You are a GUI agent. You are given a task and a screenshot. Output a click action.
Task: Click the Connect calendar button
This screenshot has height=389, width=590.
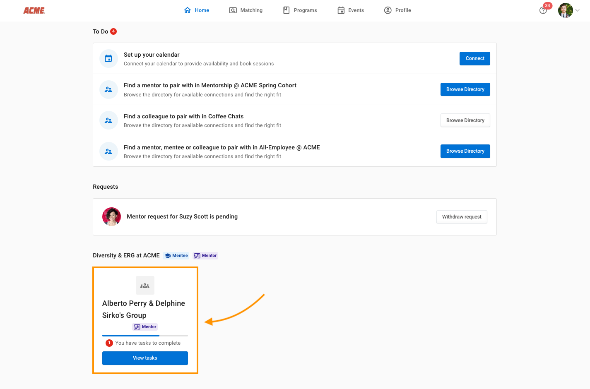[x=475, y=58]
